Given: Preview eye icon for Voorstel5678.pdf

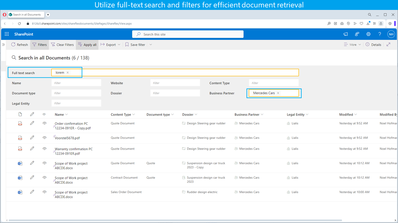Looking at the screenshot, I should pos(44,138).
